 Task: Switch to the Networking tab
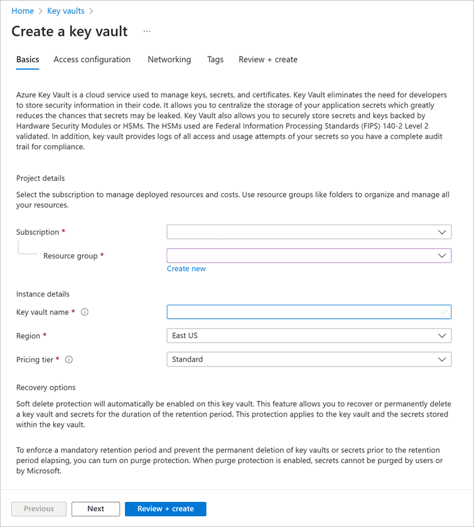[x=170, y=60]
